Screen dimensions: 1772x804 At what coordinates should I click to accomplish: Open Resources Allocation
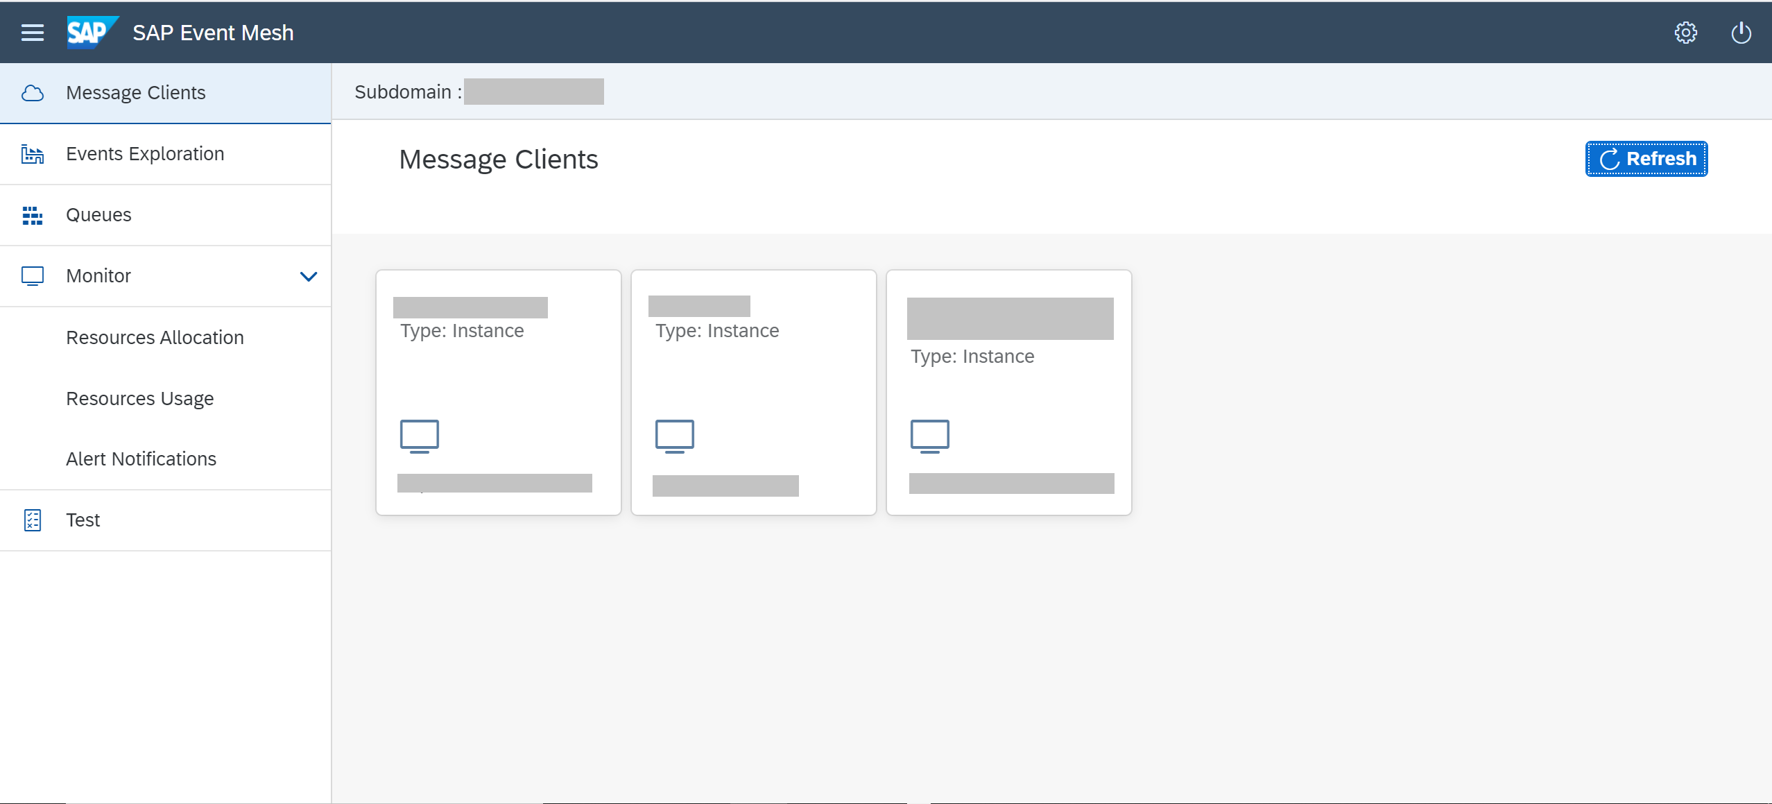coord(166,337)
